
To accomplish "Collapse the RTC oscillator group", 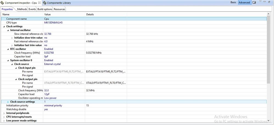I will click(x=8, y=49).
